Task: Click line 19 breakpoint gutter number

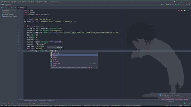Action: (x=19, y=51)
